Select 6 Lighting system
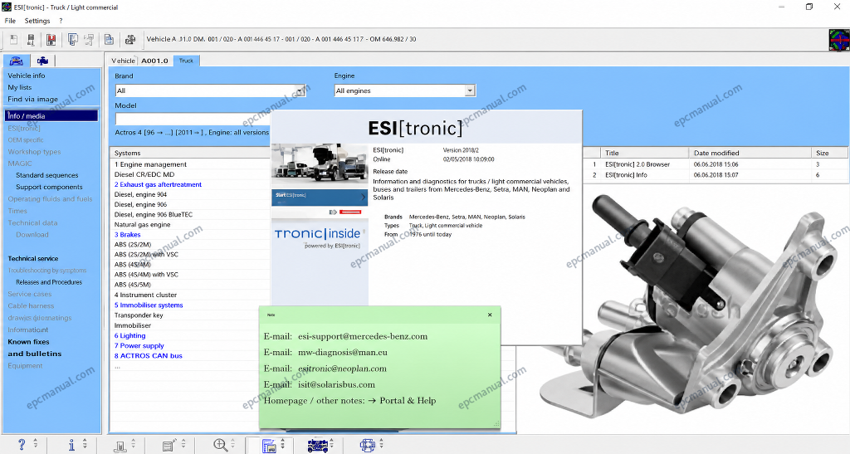This screenshot has width=850, height=454. (129, 336)
